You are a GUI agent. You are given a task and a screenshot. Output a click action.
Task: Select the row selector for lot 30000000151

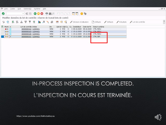pyautogui.click(x=2, y=37)
